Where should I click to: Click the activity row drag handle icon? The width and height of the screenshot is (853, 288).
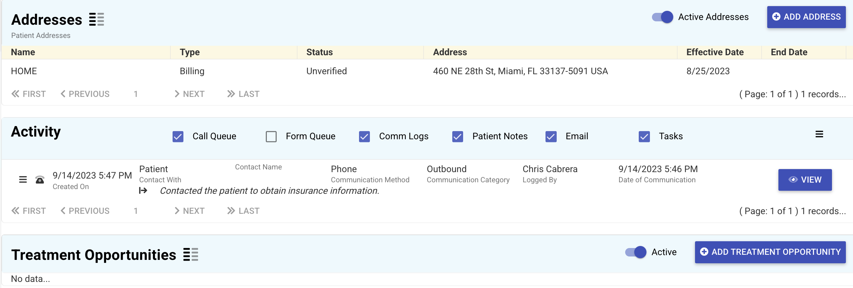(23, 180)
